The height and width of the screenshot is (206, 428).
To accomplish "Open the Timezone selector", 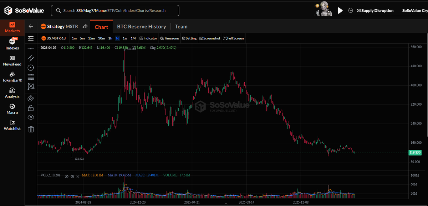I will (169, 38).
